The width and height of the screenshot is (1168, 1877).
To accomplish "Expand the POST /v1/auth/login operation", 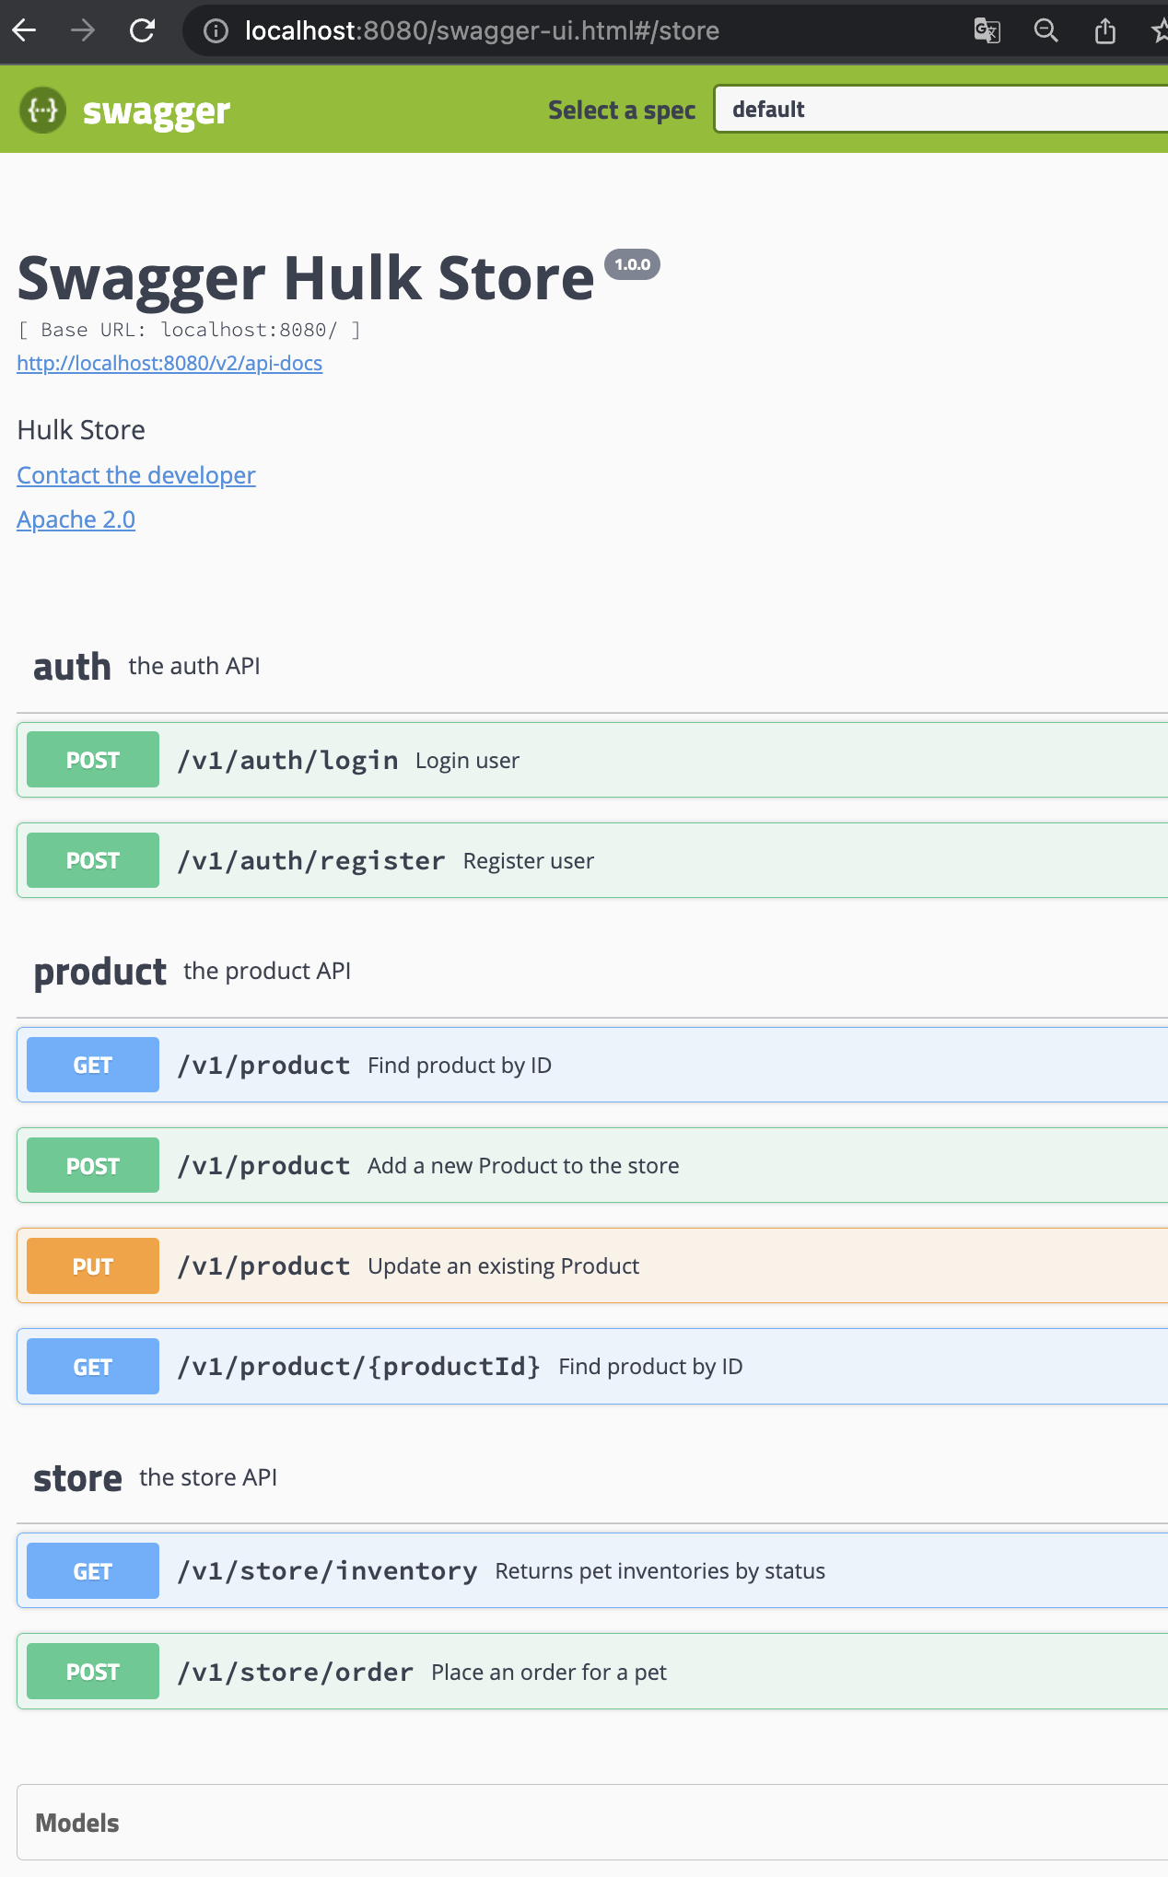I will tap(287, 761).
